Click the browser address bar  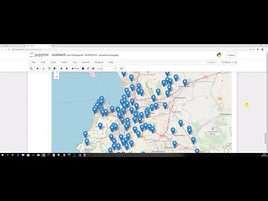click(x=130, y=50)
